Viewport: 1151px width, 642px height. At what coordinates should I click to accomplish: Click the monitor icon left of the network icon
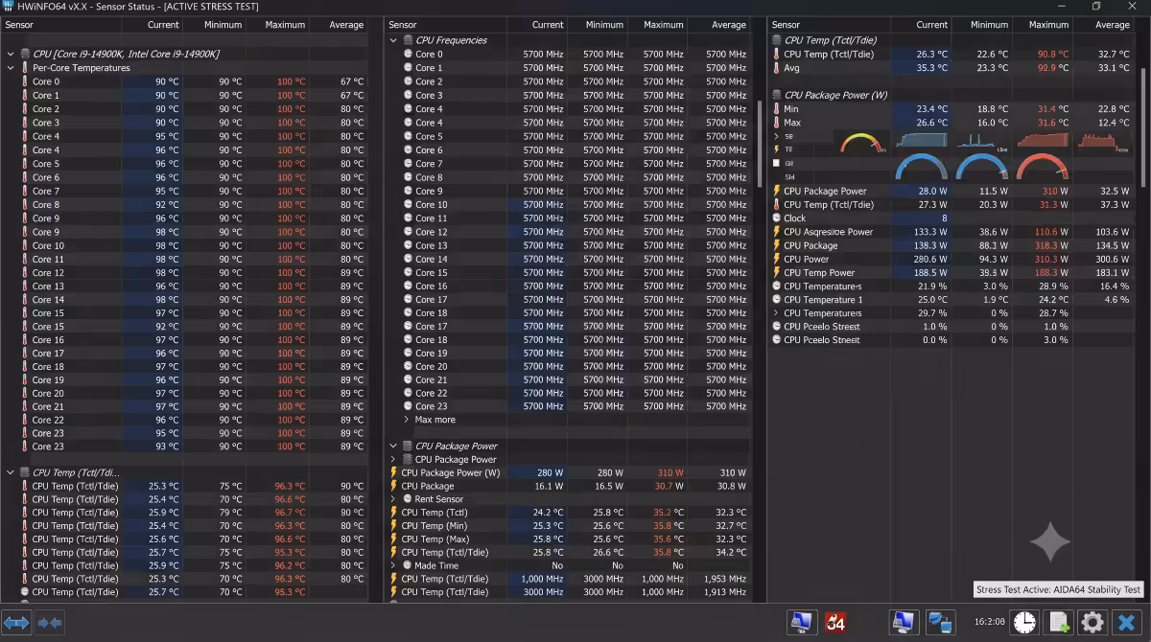(903, 623)
